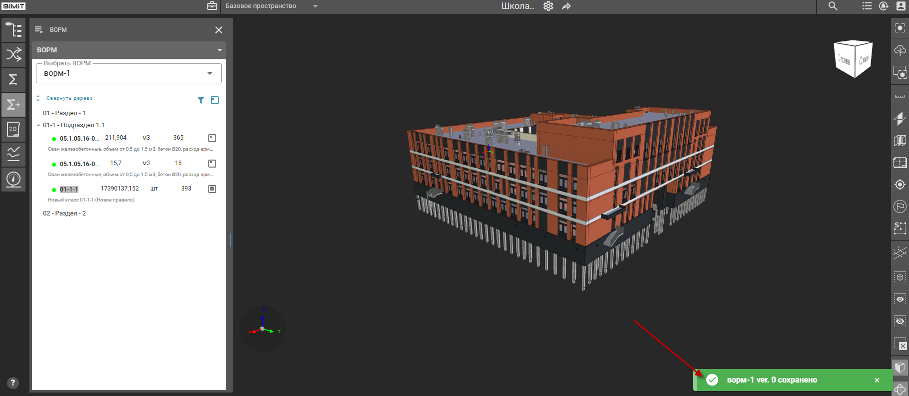Show elements with the dashed eye icon

coord(900,299)
